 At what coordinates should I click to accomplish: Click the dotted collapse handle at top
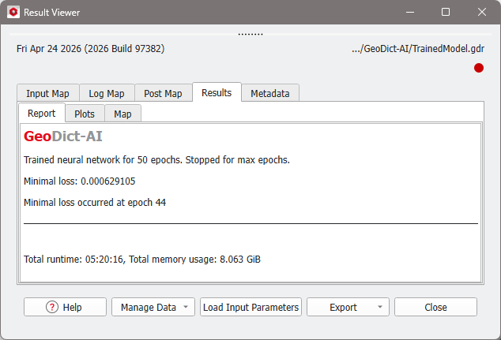pos(250,34)
